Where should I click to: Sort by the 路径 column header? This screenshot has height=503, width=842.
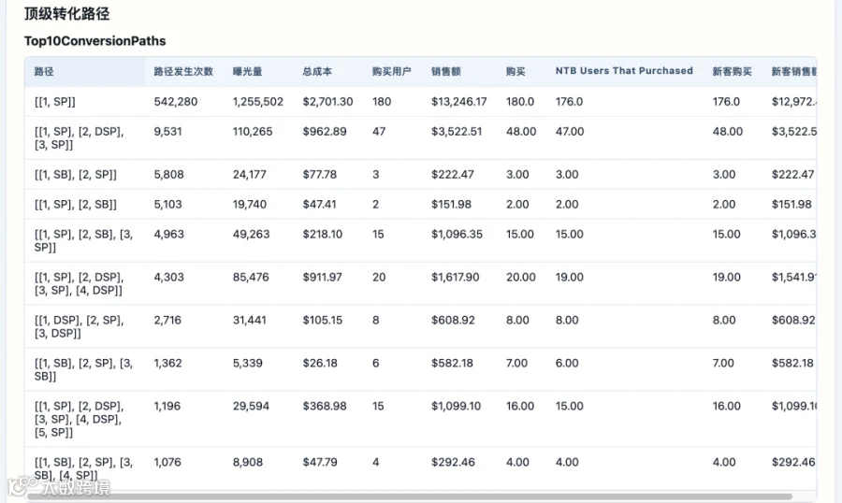44,71
